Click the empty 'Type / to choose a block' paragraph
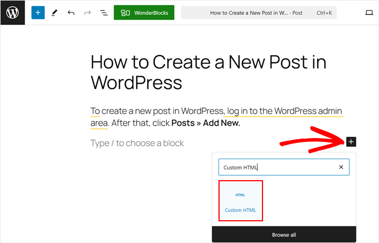 137,143
